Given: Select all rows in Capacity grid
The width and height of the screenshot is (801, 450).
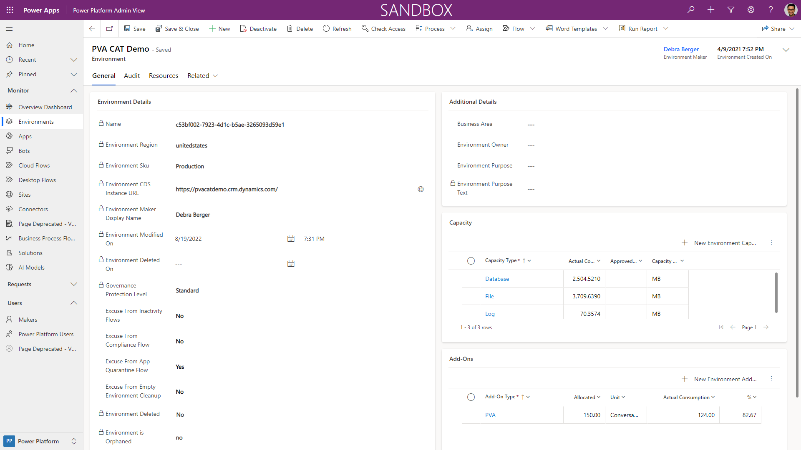Looking at the screenshot, I should [471, 261].
